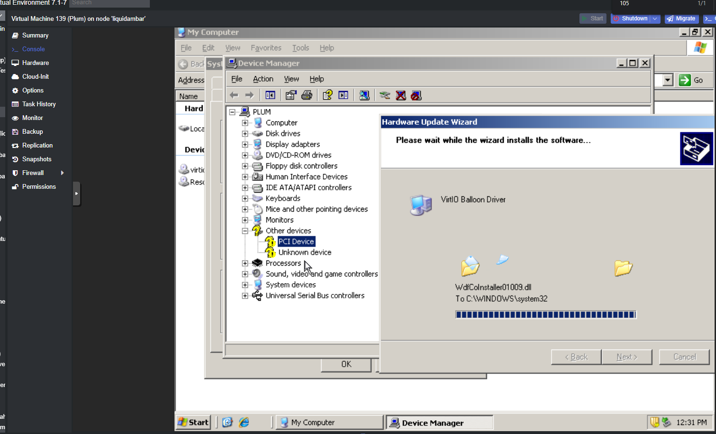Image resolution: width=716 pixels, height=434 pixels.
Task: Click the wizard Back button
Action: pyautogui.click(x=576, y=357)
